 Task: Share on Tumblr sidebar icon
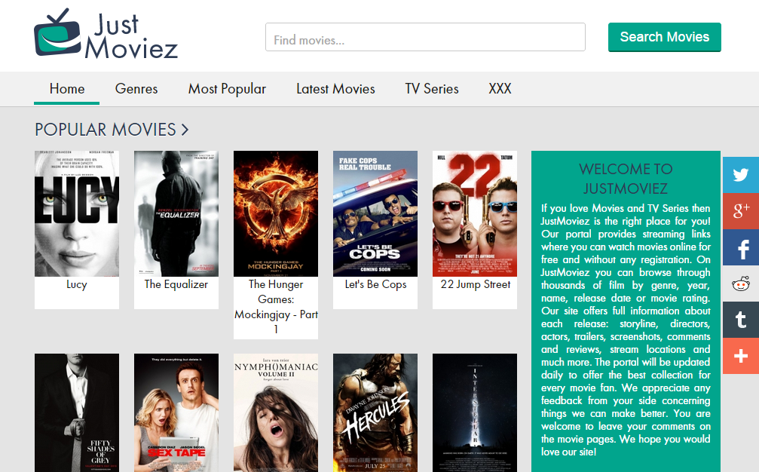[x=741, y=320]
